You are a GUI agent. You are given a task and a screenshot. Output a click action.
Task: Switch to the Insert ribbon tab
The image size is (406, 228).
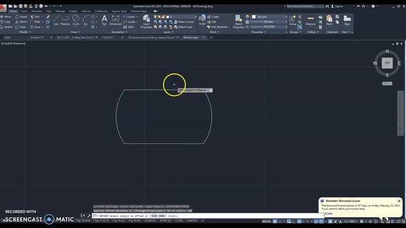24,11
